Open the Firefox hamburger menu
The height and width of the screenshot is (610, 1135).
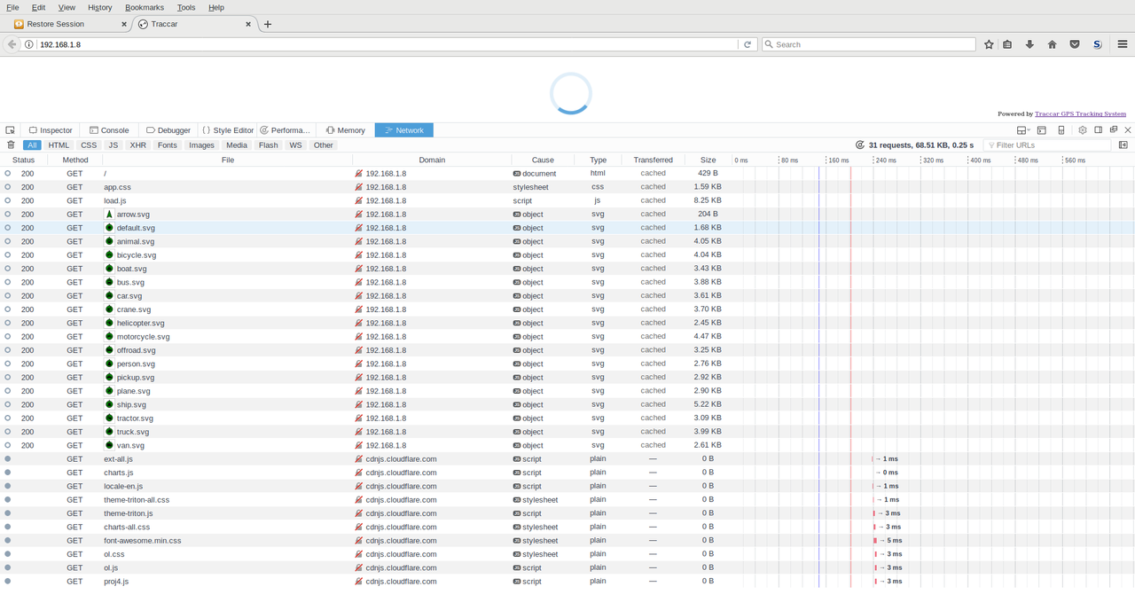1123,44
